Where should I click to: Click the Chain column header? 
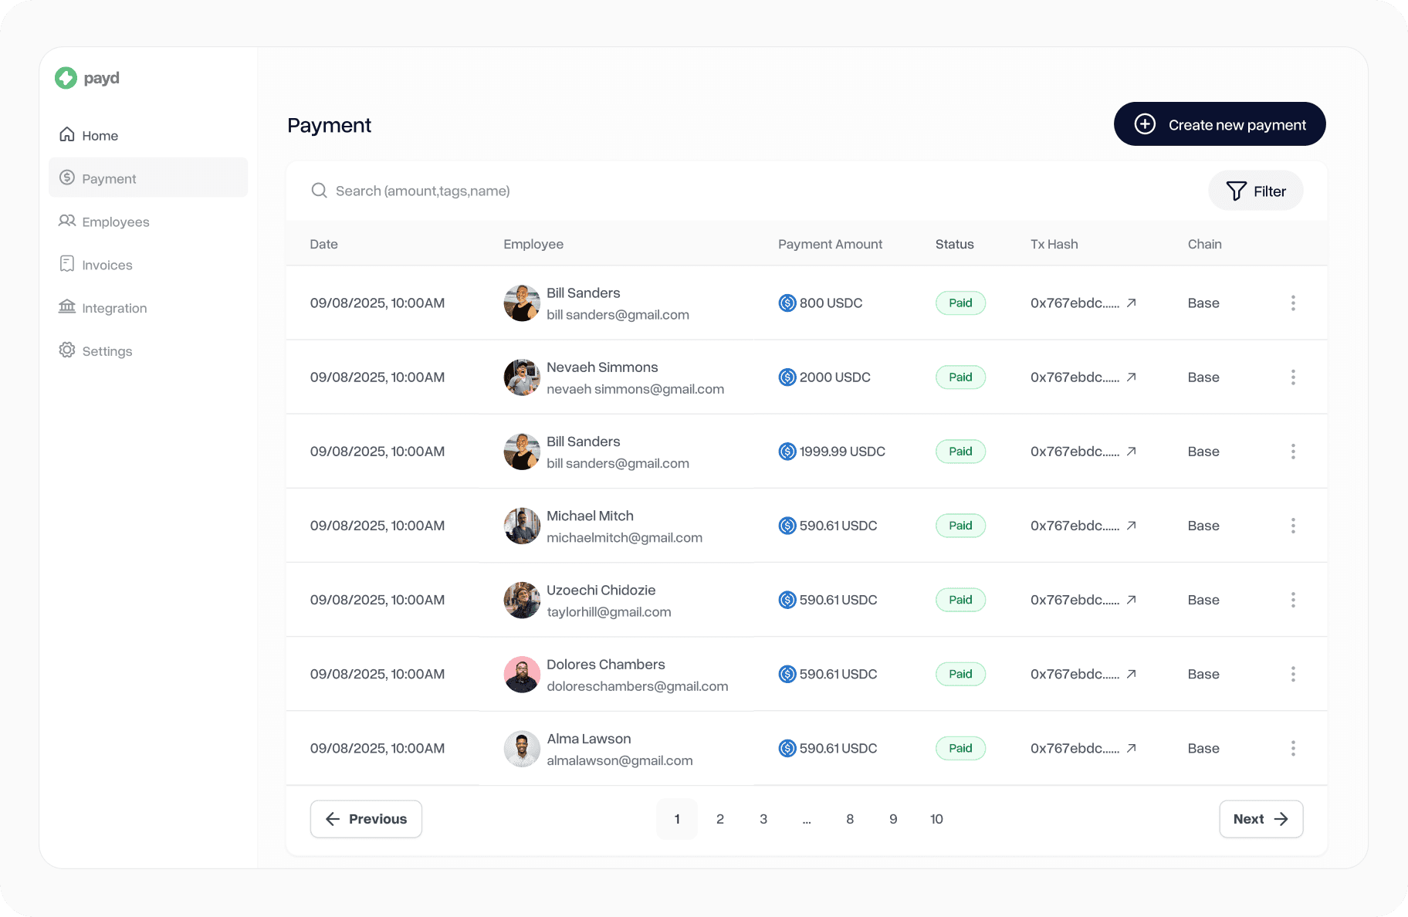1205,244
